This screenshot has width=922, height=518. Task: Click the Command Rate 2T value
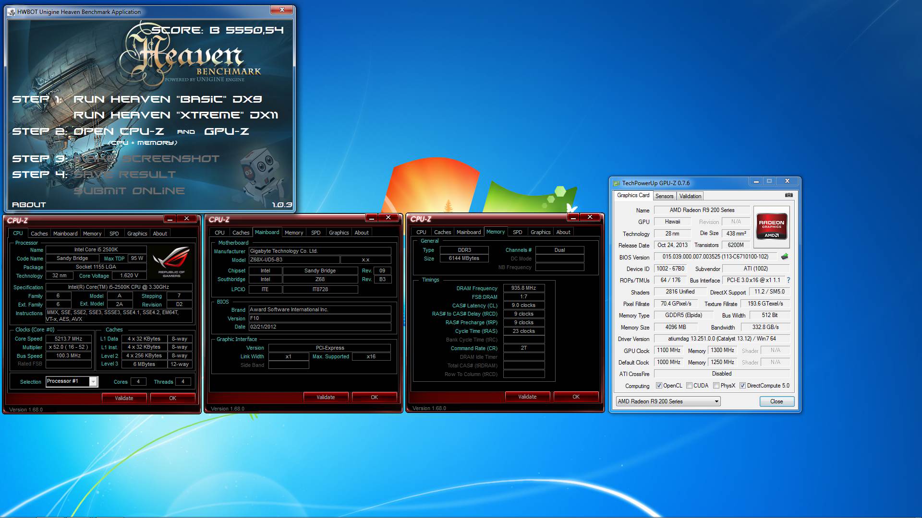coord(523,348)
